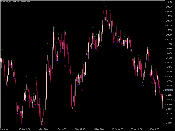The width and height of the screenshot is (175, 131).
Task: Click the price label 1.43390
Action: coord(169,81)
